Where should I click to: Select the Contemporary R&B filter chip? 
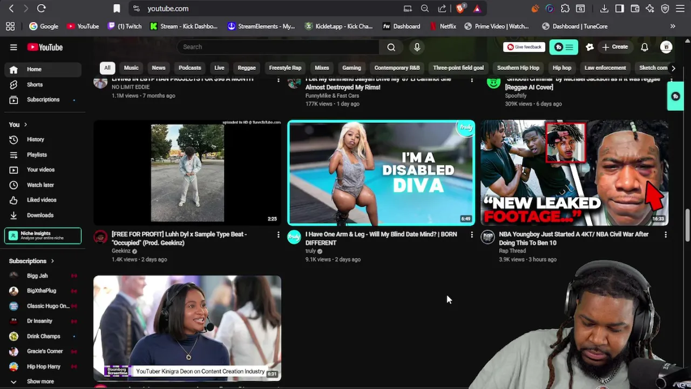click(397, 68)
